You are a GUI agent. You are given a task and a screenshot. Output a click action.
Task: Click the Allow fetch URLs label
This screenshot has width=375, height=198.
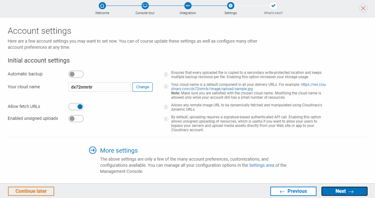(24, 106)
